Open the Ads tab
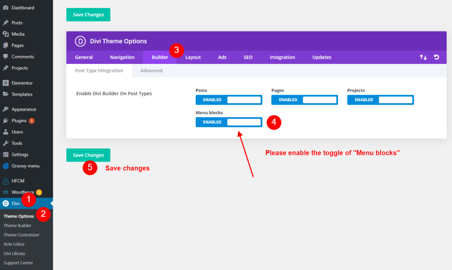The image size is (452, 270). [x=222, y=57]
